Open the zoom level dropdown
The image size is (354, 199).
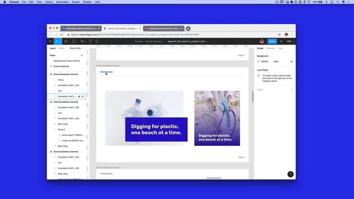(289, 41)
